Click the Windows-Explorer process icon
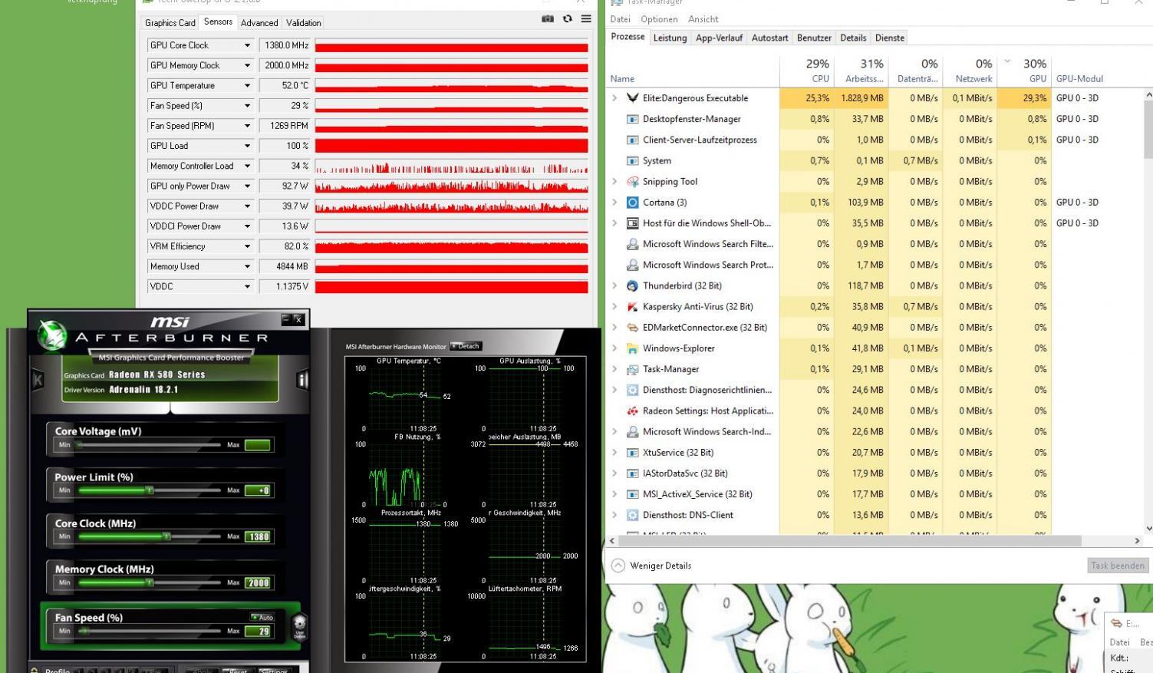 point(633,348)
